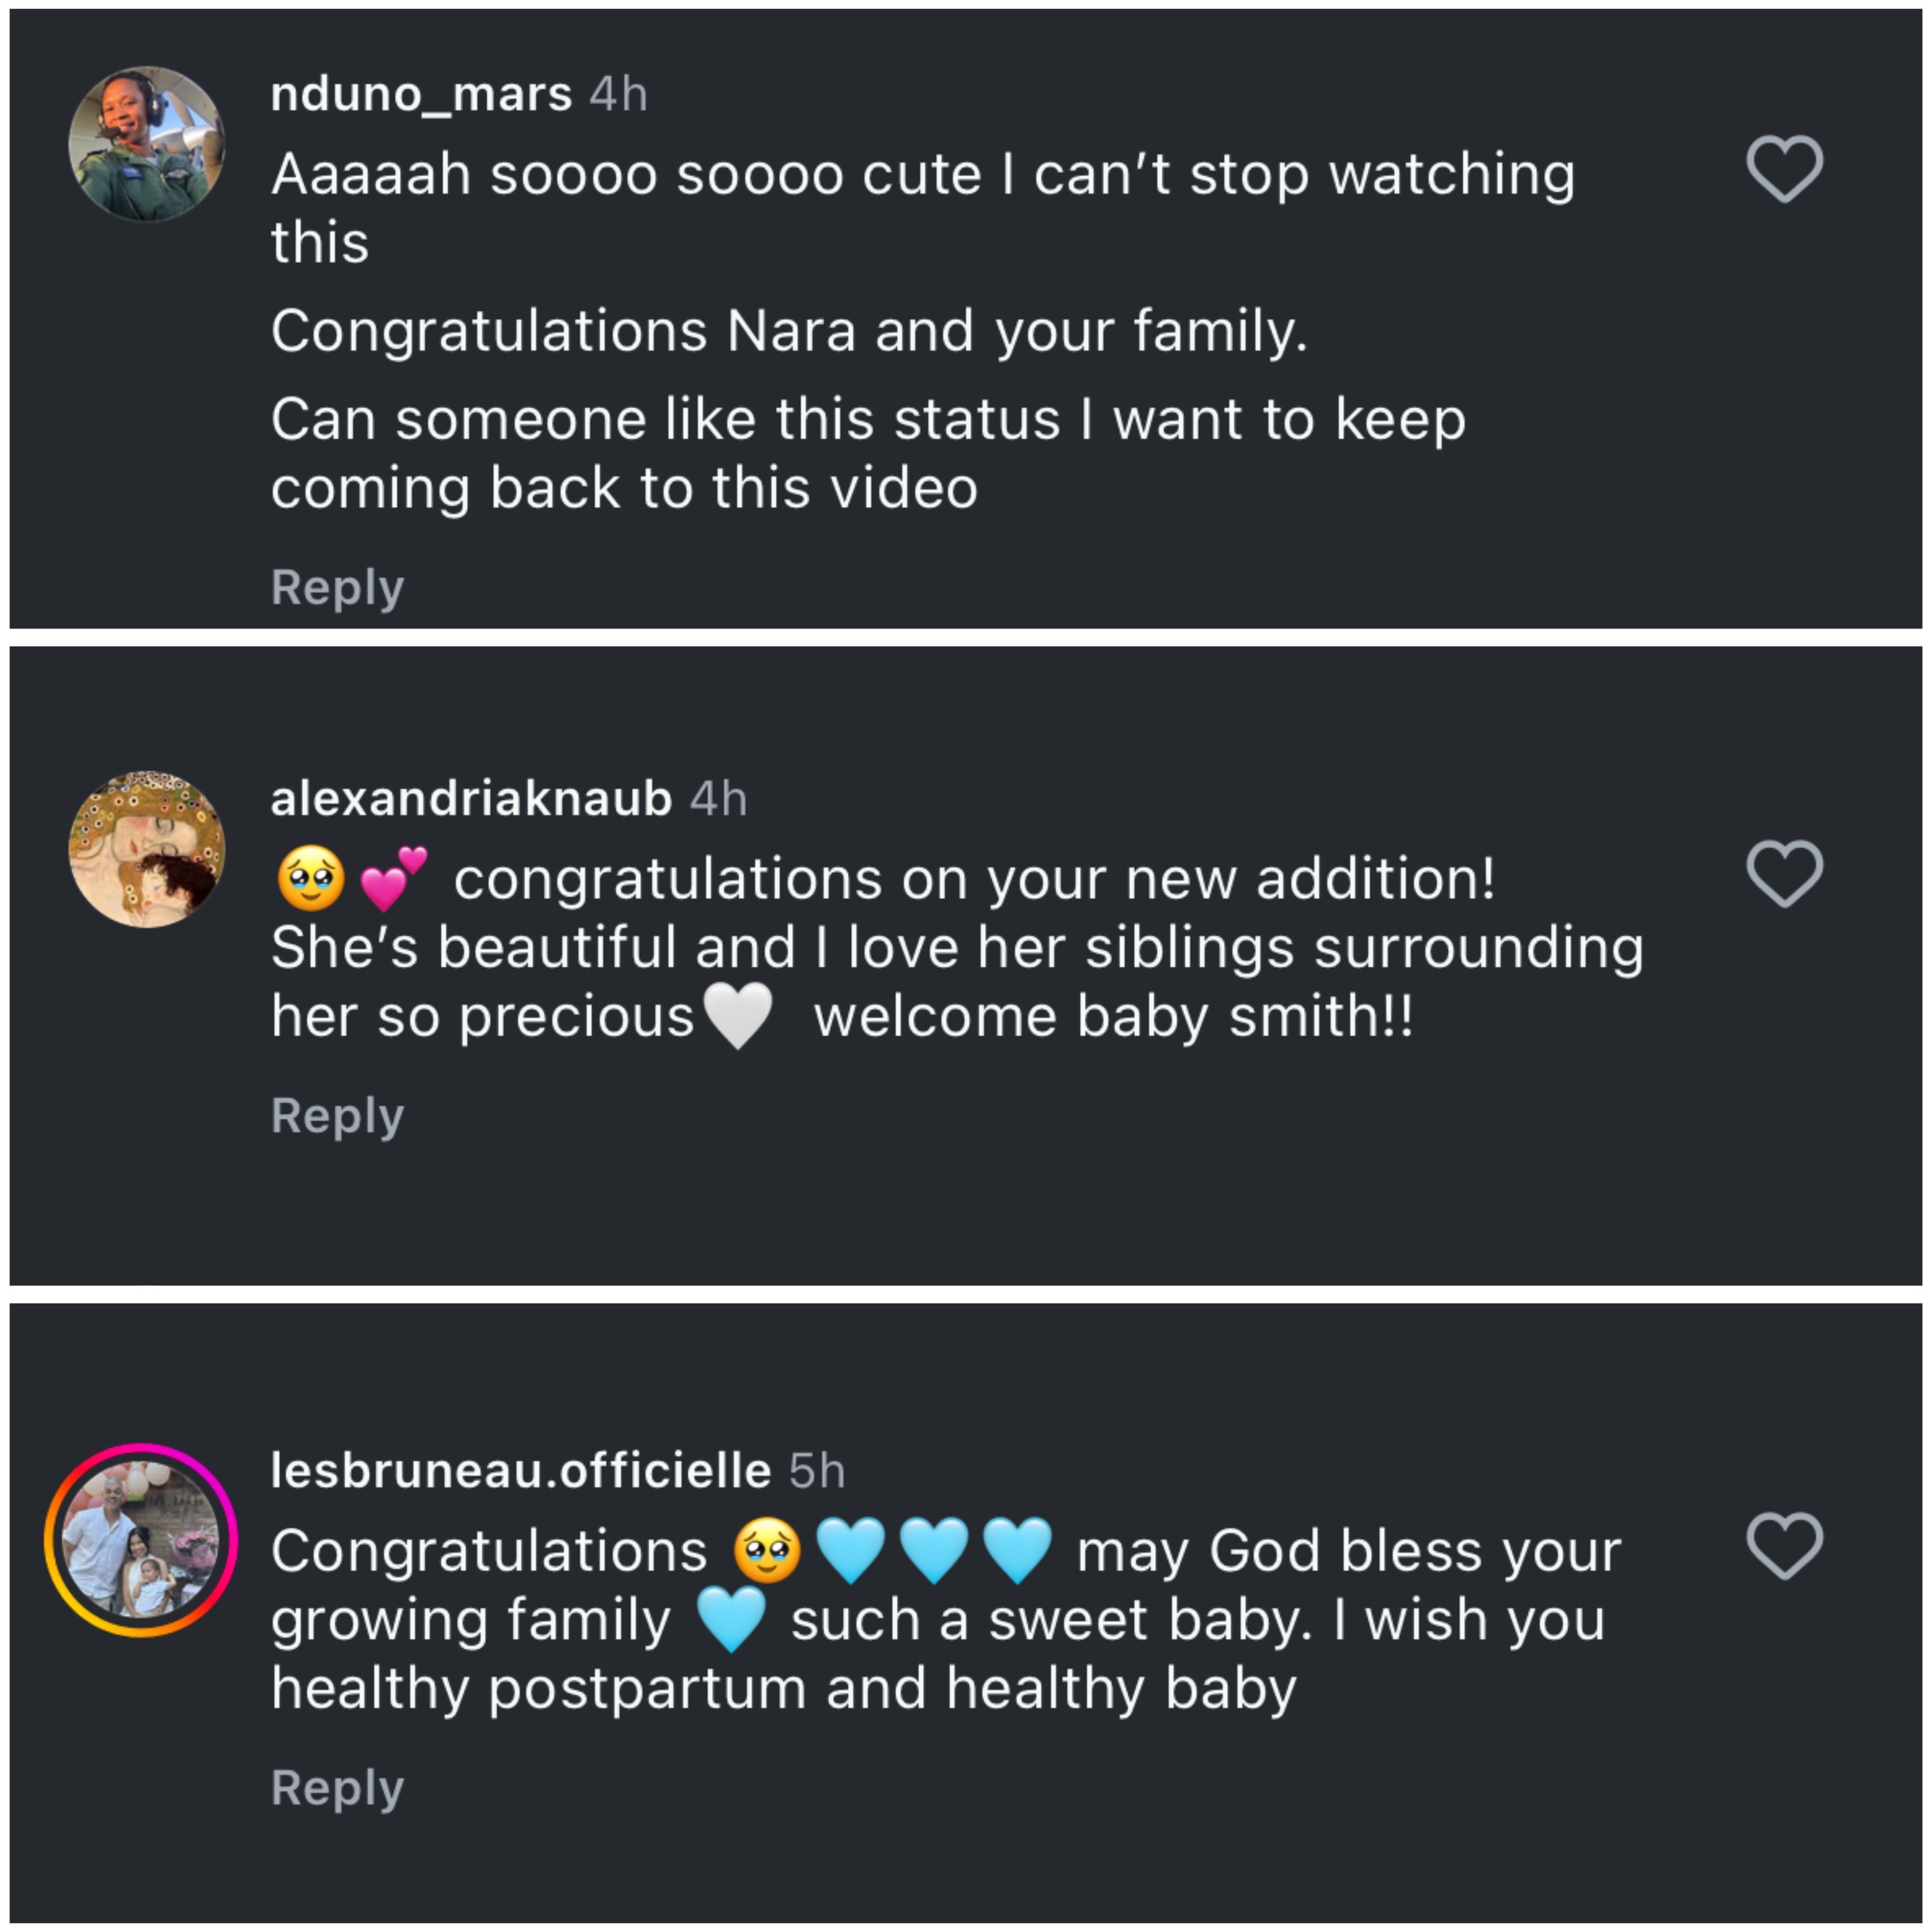The image size is (1932, 1932).
Task: Open the nduno_mars username link
Action: coord(421,95)
